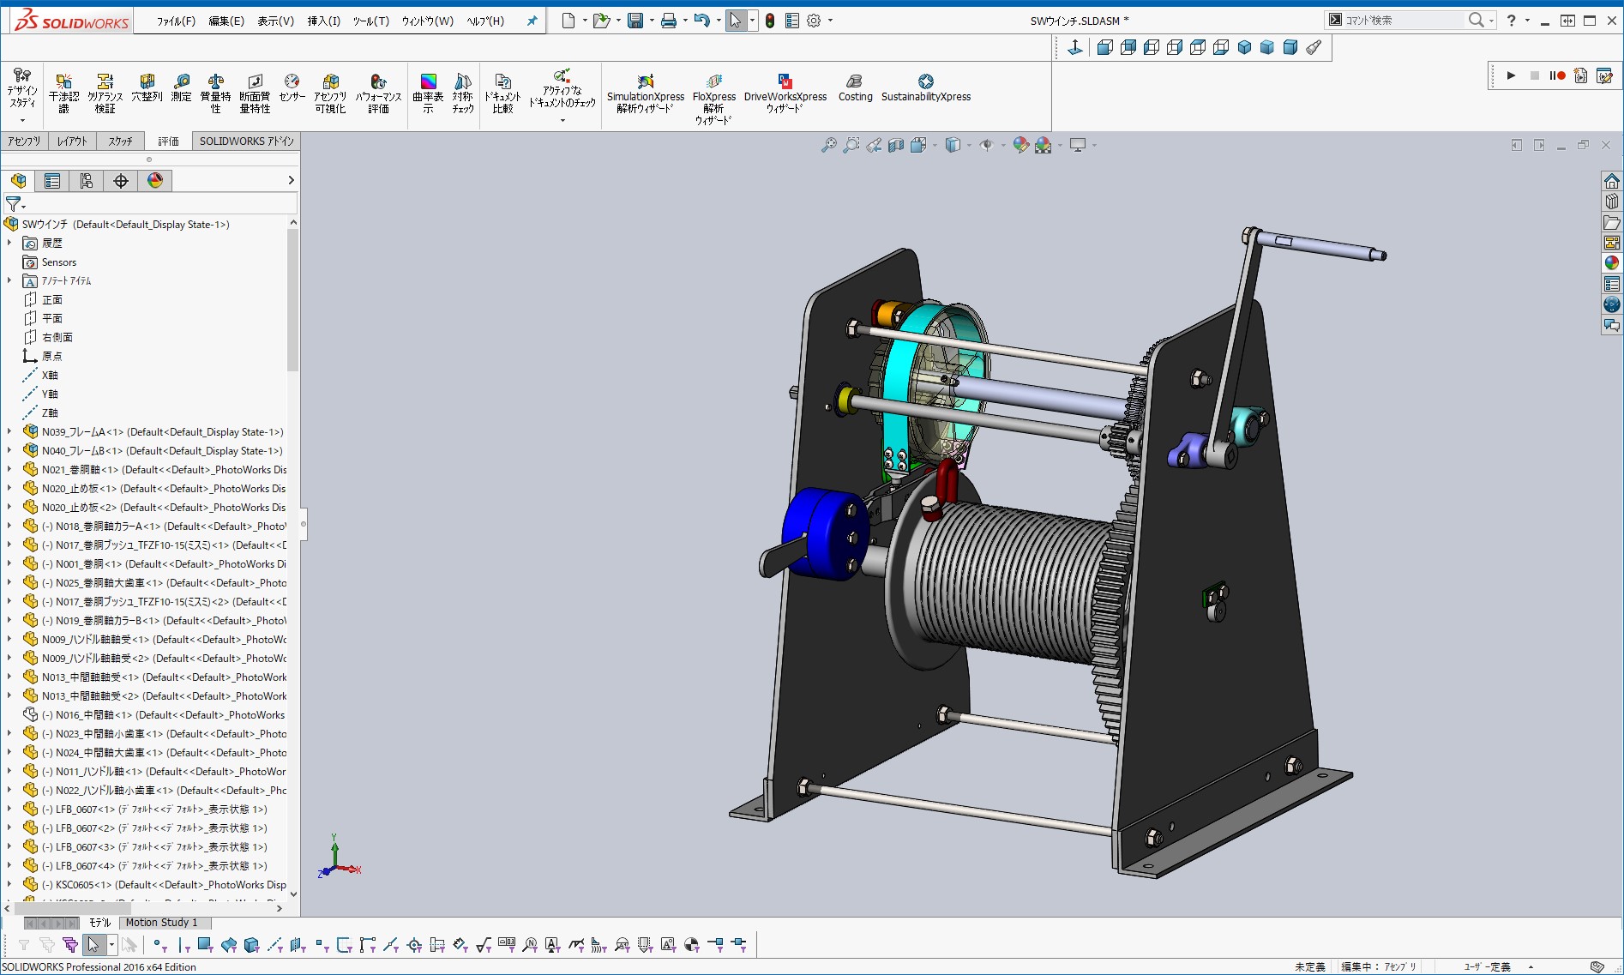Pin the menu bar with pushpin
1624x975 pixels.
[532, 21]
